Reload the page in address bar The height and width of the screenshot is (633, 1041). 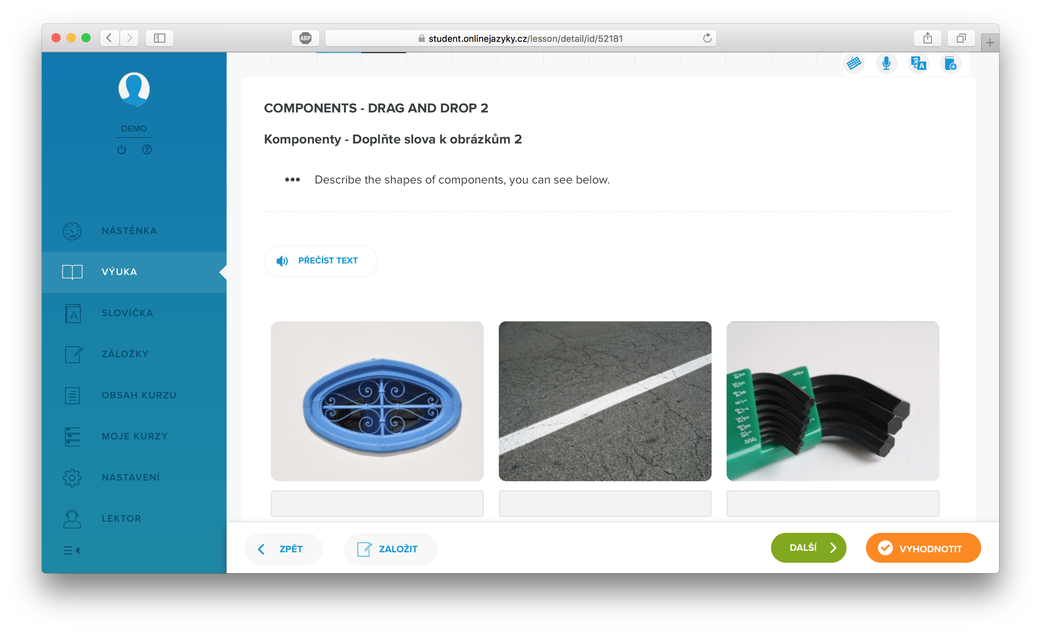tap(707, 38)
